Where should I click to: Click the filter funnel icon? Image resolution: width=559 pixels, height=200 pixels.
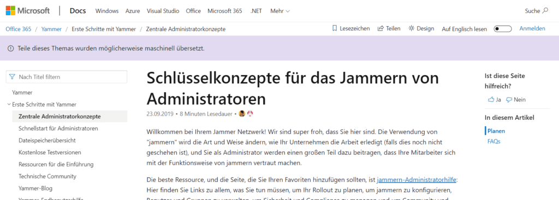point(13,76)
